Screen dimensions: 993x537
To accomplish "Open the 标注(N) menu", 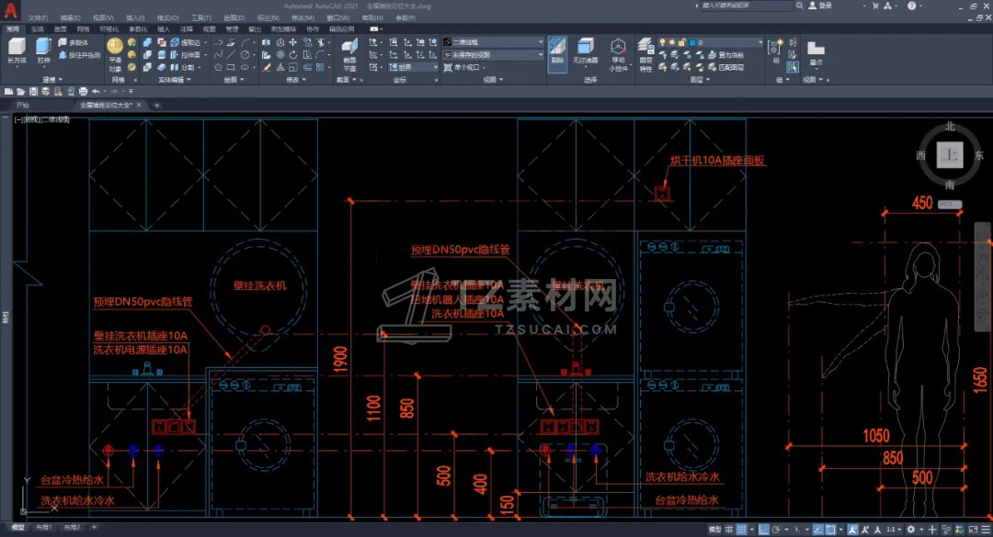I will [x=268, y=17].
